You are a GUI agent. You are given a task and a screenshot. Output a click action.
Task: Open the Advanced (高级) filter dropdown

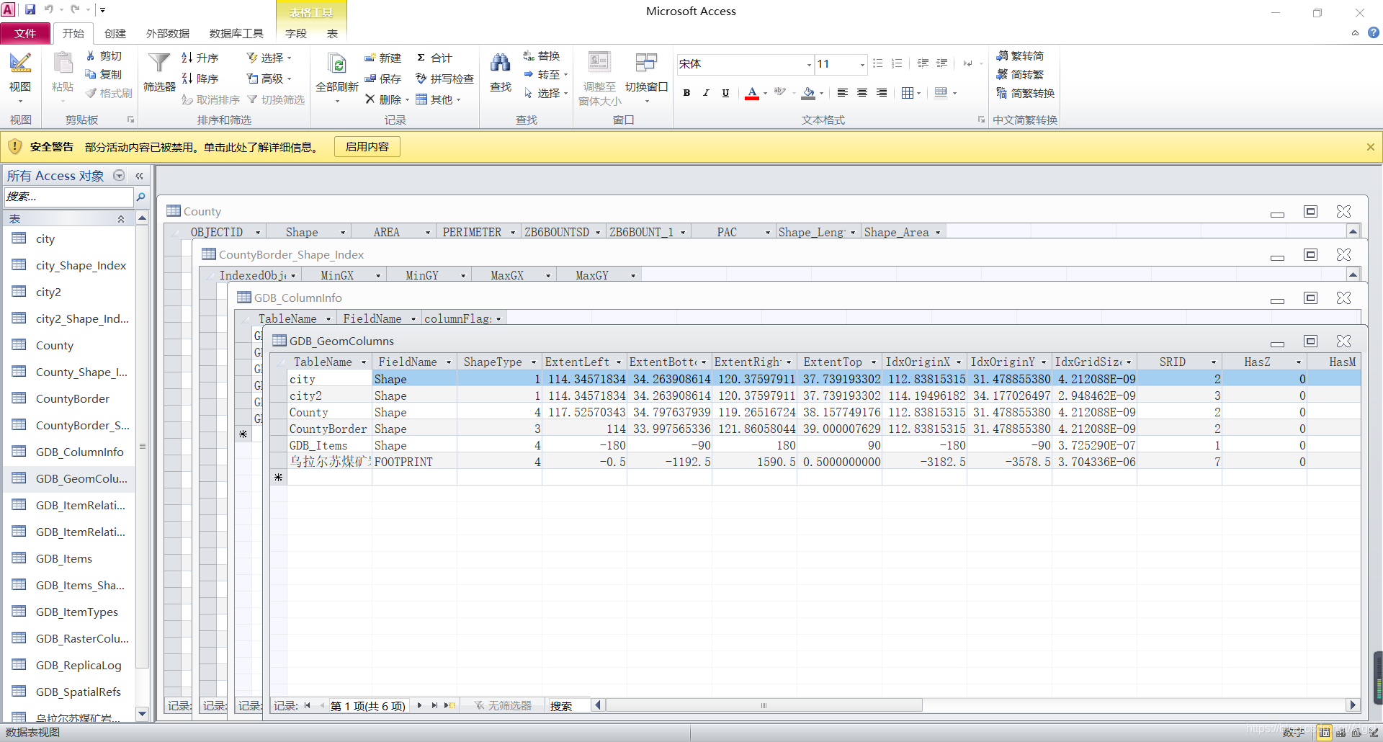tap(269, 79)
